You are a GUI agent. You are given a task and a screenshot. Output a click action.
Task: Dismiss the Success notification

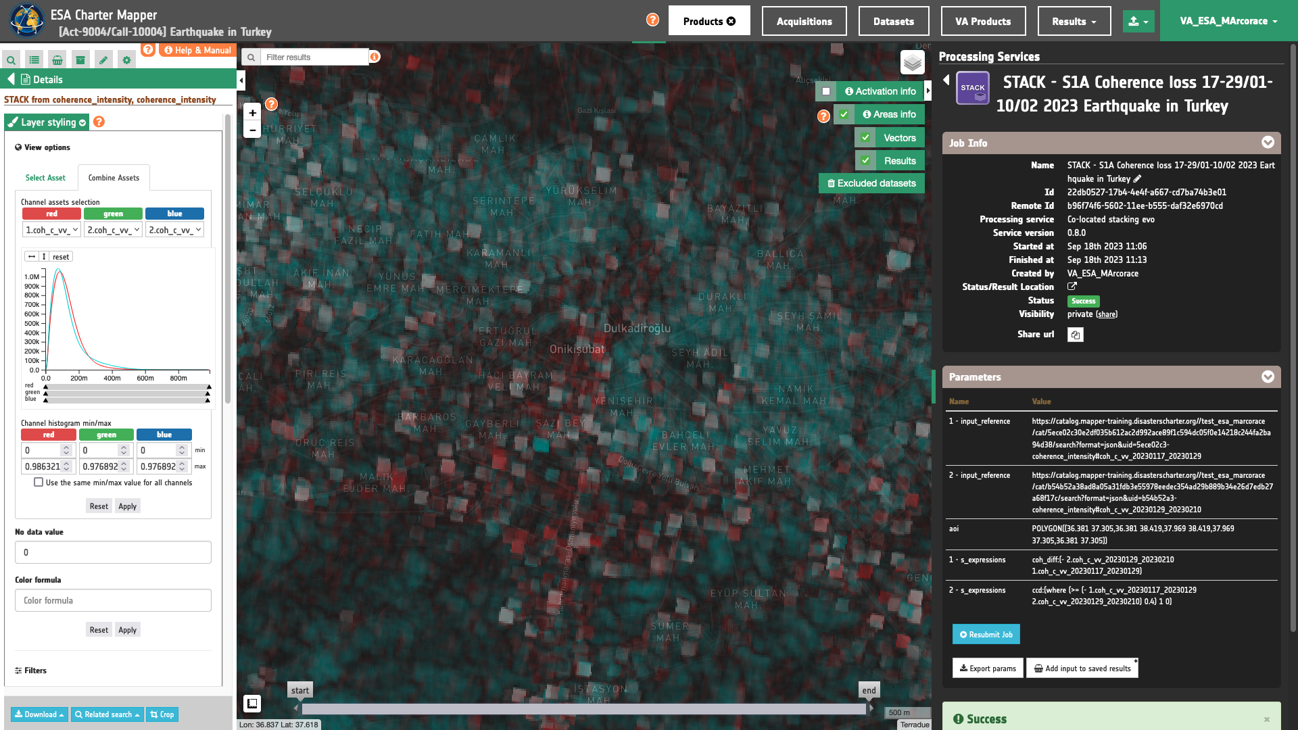[1267, 719]
